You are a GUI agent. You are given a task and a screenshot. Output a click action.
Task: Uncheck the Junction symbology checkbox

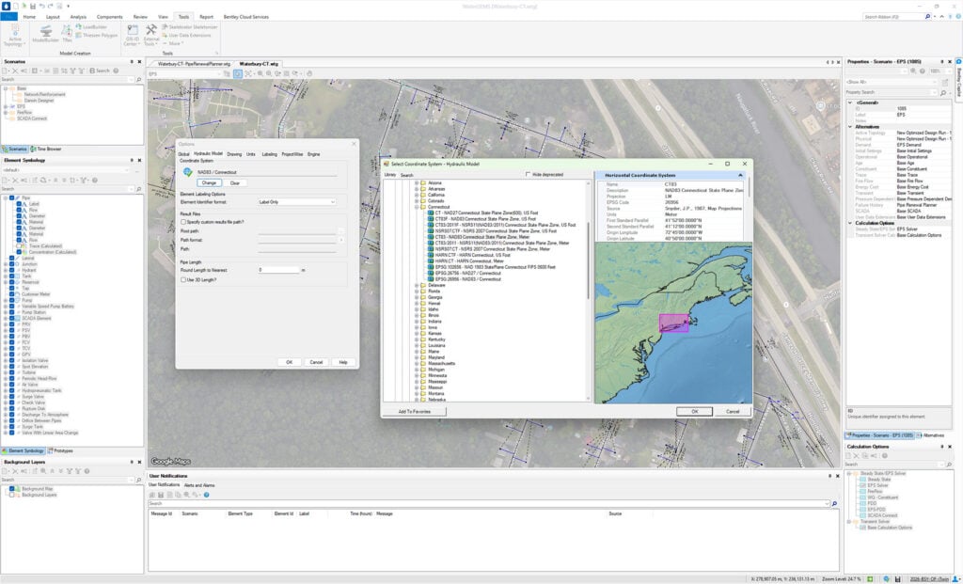(x=11, y=264)
